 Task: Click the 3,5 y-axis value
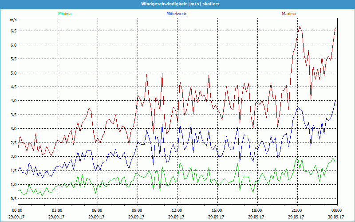point(13,115)
